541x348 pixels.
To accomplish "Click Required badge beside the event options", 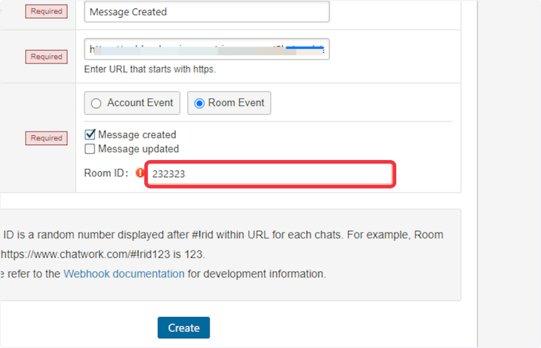I will click(46, 138).
